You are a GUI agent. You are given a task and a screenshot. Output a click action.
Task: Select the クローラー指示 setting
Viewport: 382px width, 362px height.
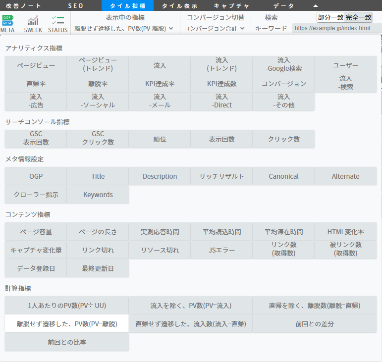pyautogui.click(x=36, y=194)
